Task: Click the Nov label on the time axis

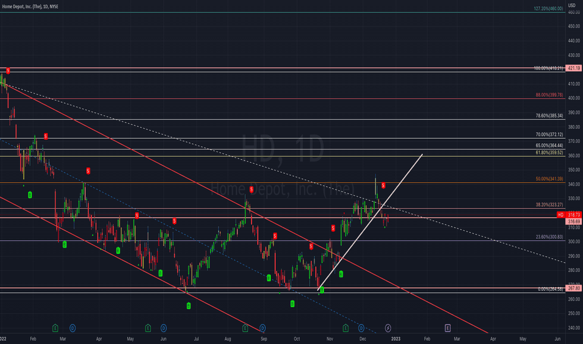Action: tap(330, 339)
